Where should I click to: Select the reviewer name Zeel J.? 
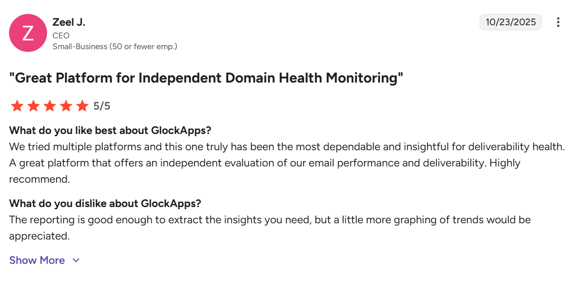click(69, 22)
